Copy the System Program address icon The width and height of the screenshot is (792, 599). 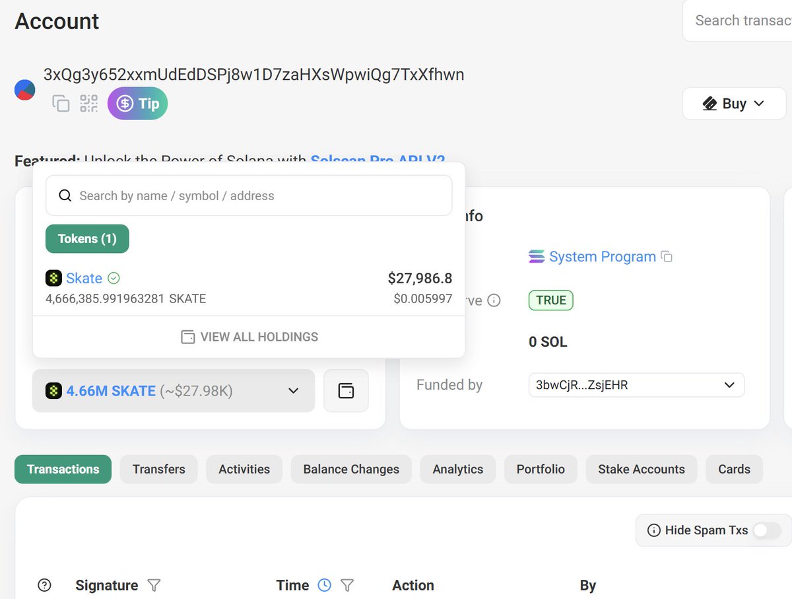(x=667, y=257)
